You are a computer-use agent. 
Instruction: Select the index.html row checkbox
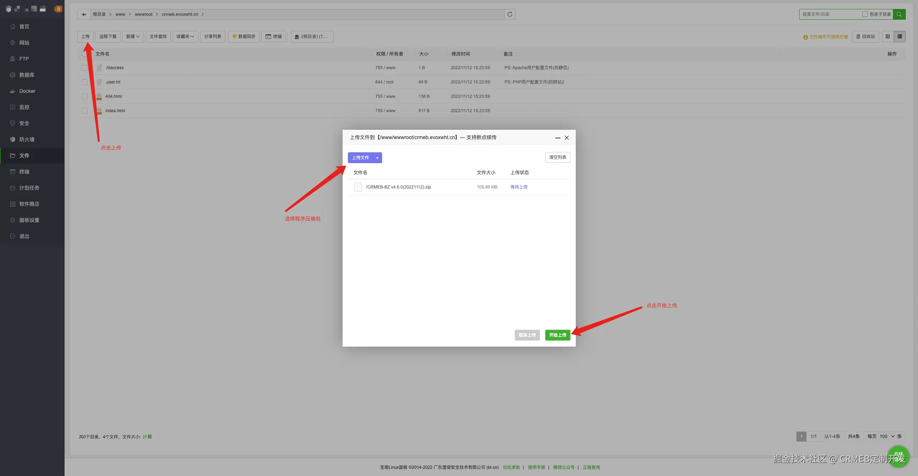coord(85,111)
